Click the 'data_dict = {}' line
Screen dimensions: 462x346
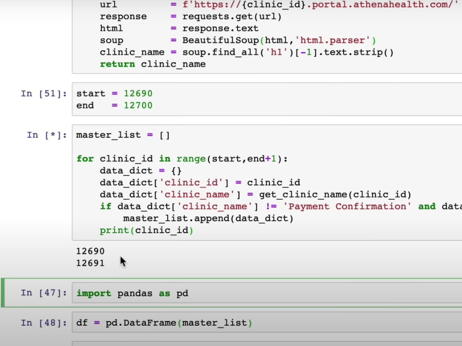[x=141, y=170]
